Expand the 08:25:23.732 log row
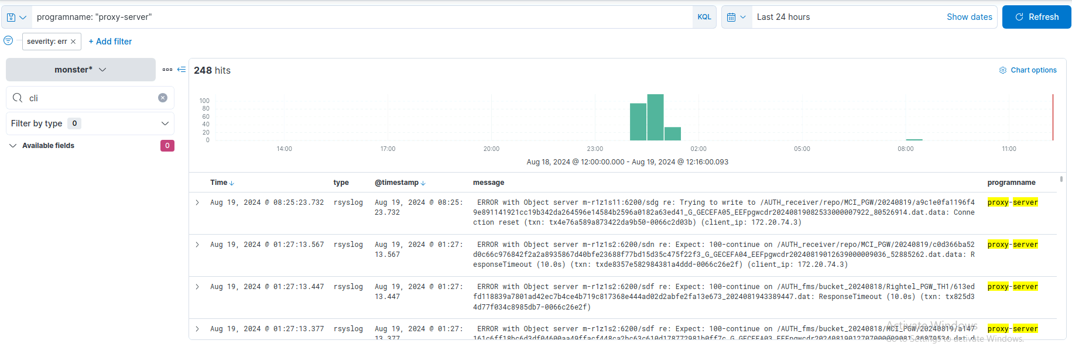This screenshot has width=1072, height=347. pyautogui.click(x=197, y=202)
